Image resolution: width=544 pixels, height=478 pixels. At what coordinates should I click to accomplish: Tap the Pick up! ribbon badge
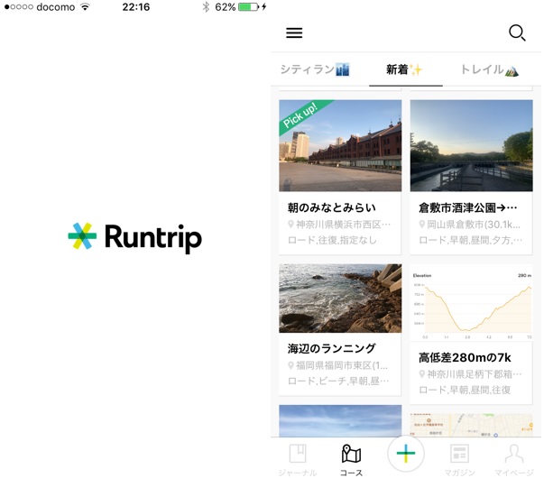click(300, 115)
